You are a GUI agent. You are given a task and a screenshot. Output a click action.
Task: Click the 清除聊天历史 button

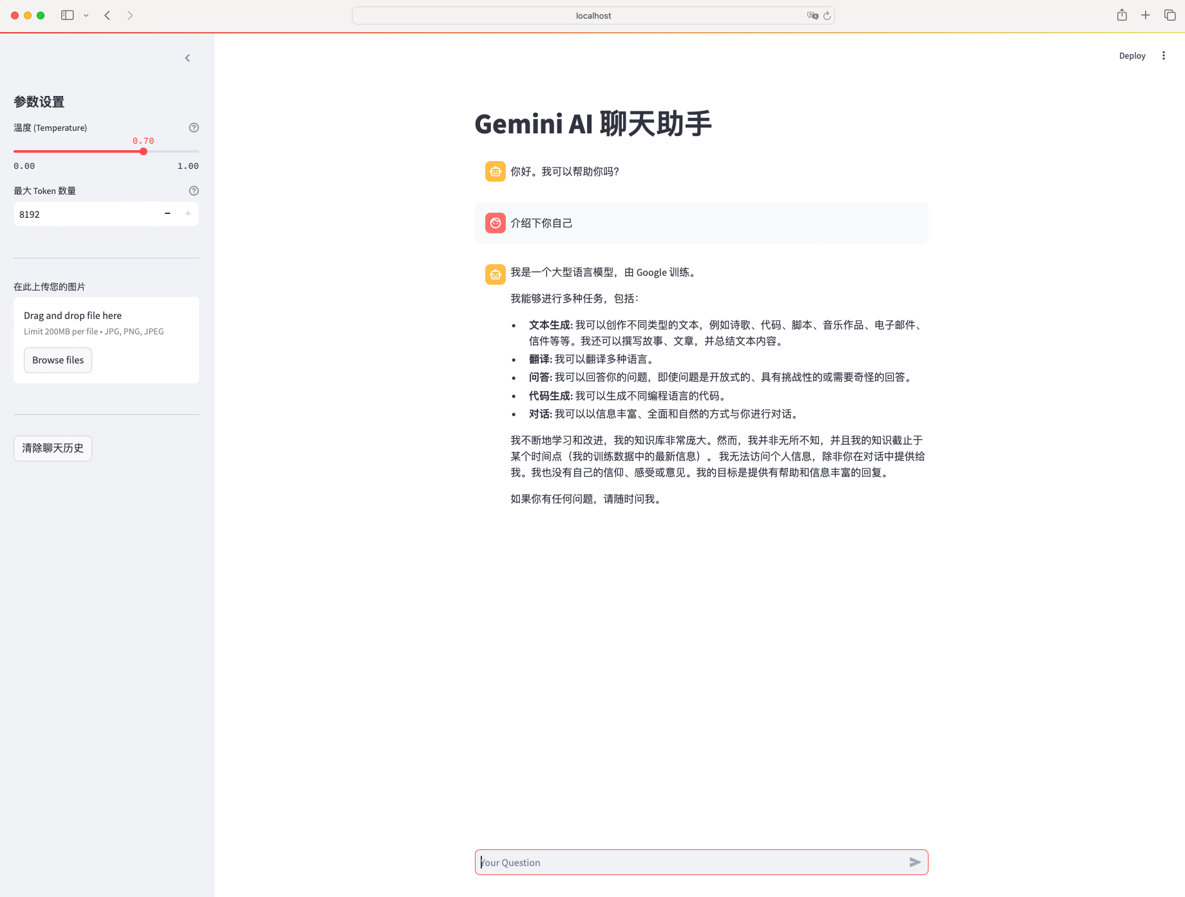53,448
